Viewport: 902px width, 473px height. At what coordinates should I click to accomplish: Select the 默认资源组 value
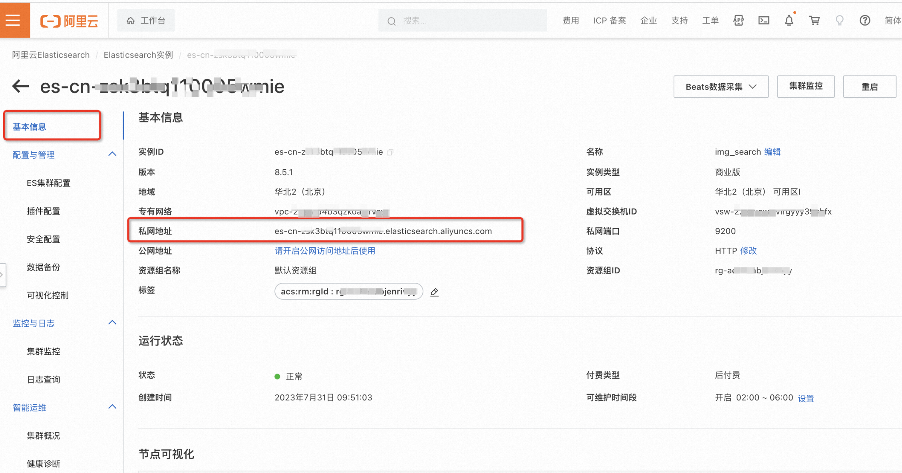(295, 270)
